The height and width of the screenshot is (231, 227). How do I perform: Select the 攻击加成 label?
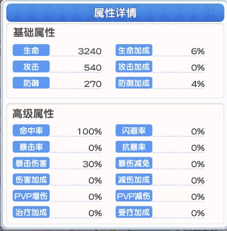coord(134,67)
